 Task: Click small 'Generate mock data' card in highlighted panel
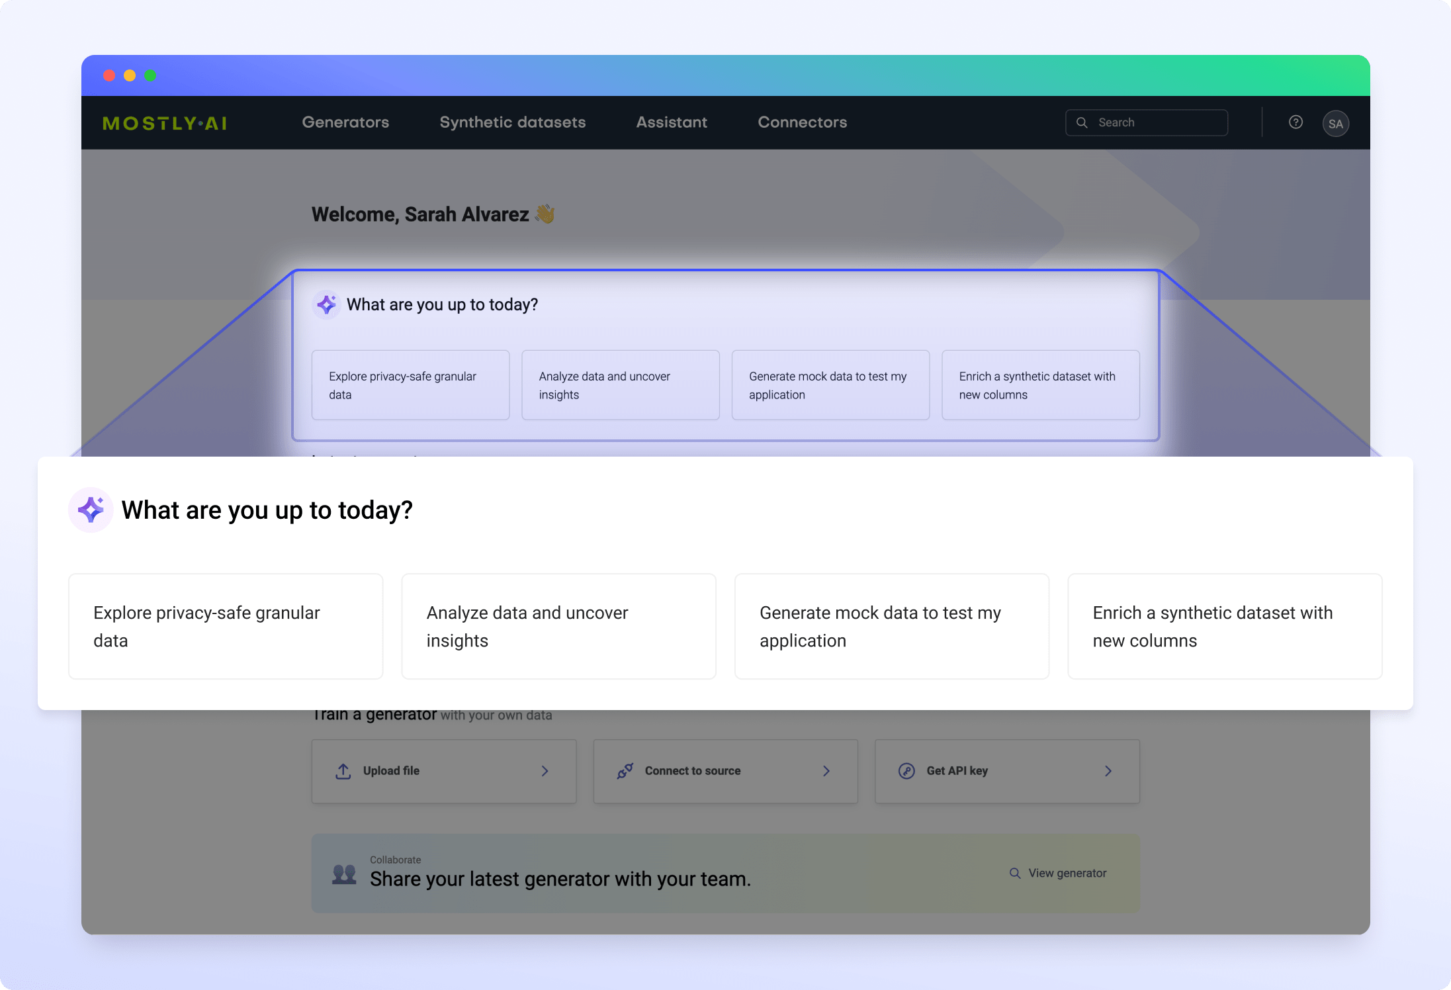[x=831, y=385]
